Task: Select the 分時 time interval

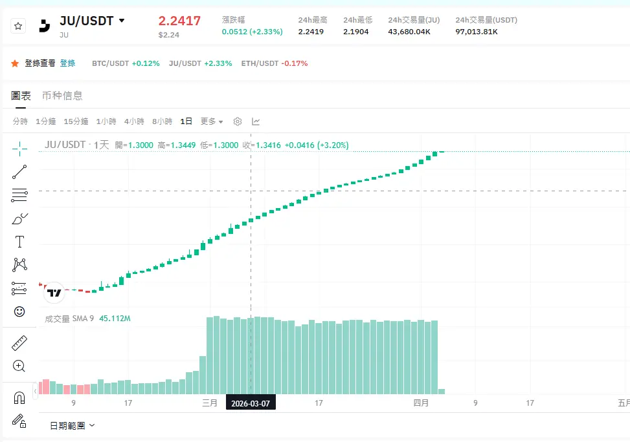Action: (20, 121)
